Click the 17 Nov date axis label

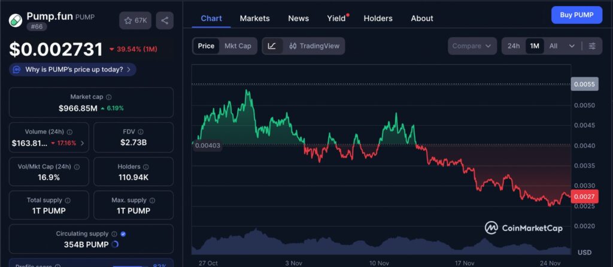465,263
